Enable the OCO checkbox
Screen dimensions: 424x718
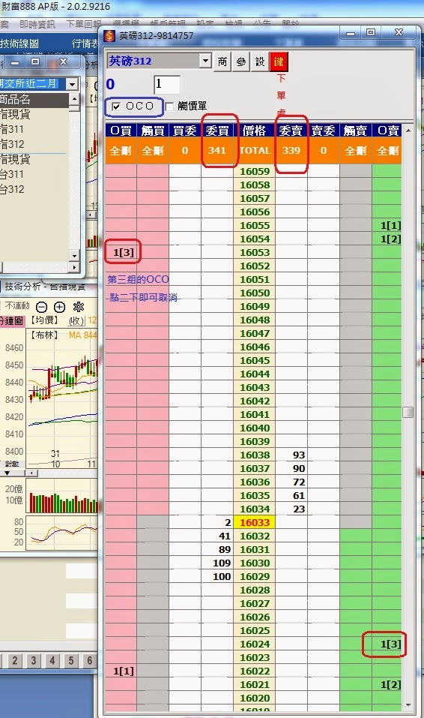point(116,107)
